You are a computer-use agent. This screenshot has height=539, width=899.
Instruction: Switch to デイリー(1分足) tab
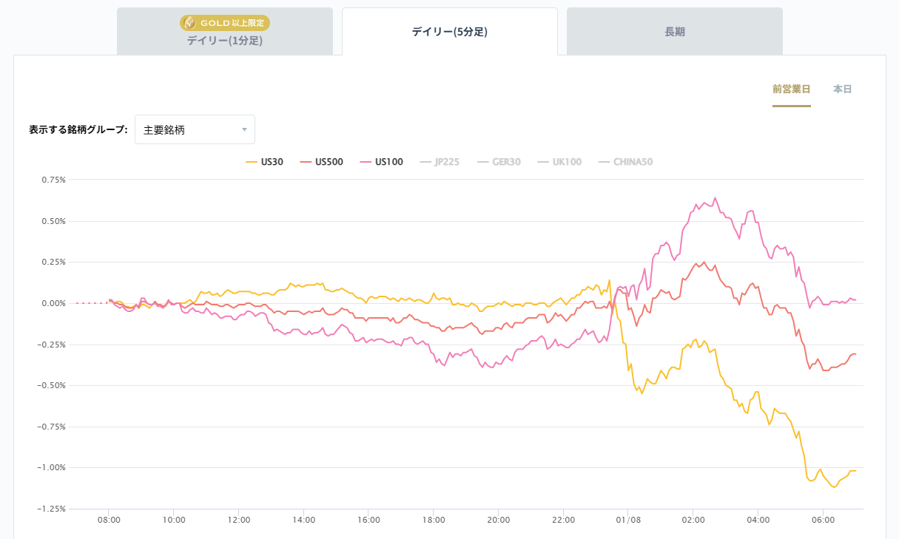[x=225, y=40]
